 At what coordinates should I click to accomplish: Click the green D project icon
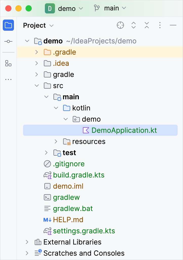coord(50,8)
